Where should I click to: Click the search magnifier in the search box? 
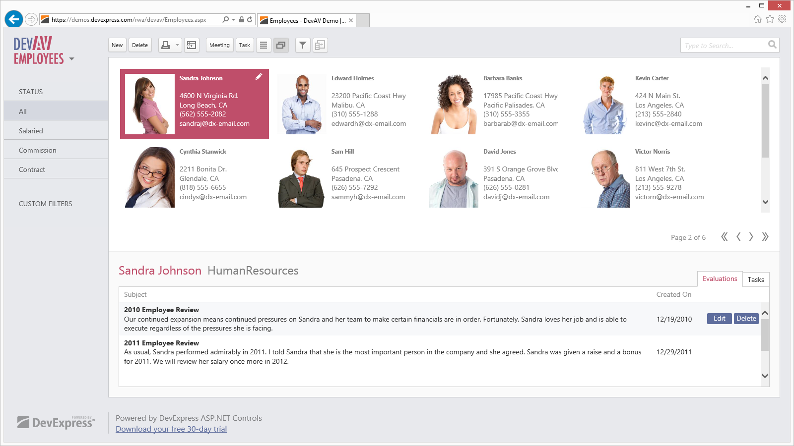click(x=772, y=45)
